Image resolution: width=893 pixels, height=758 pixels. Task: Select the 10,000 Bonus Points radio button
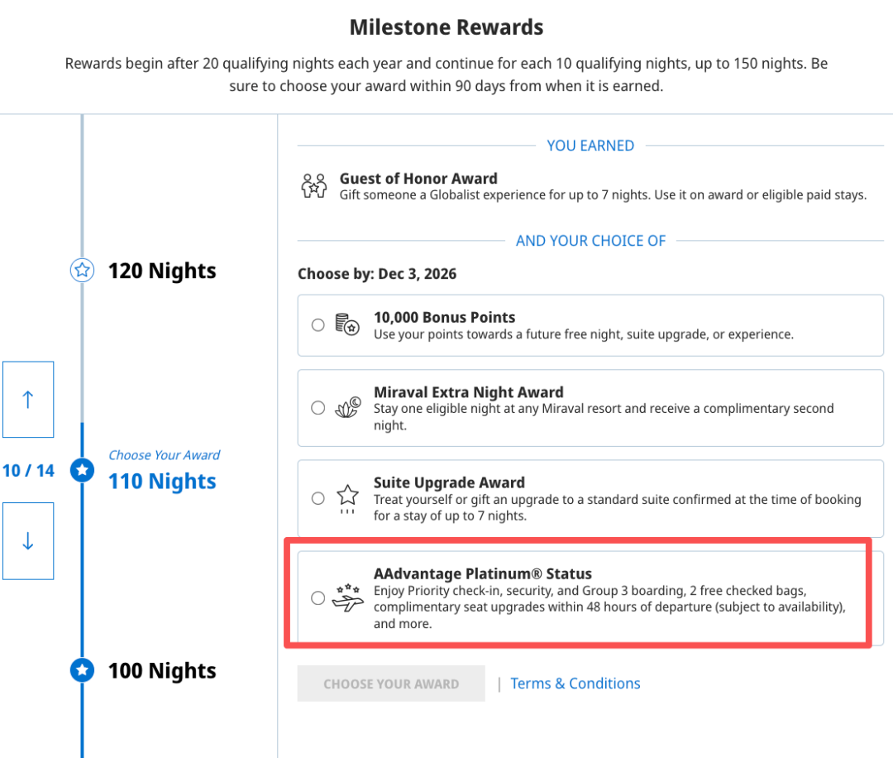pyautogui.click(x=318, y=325)
